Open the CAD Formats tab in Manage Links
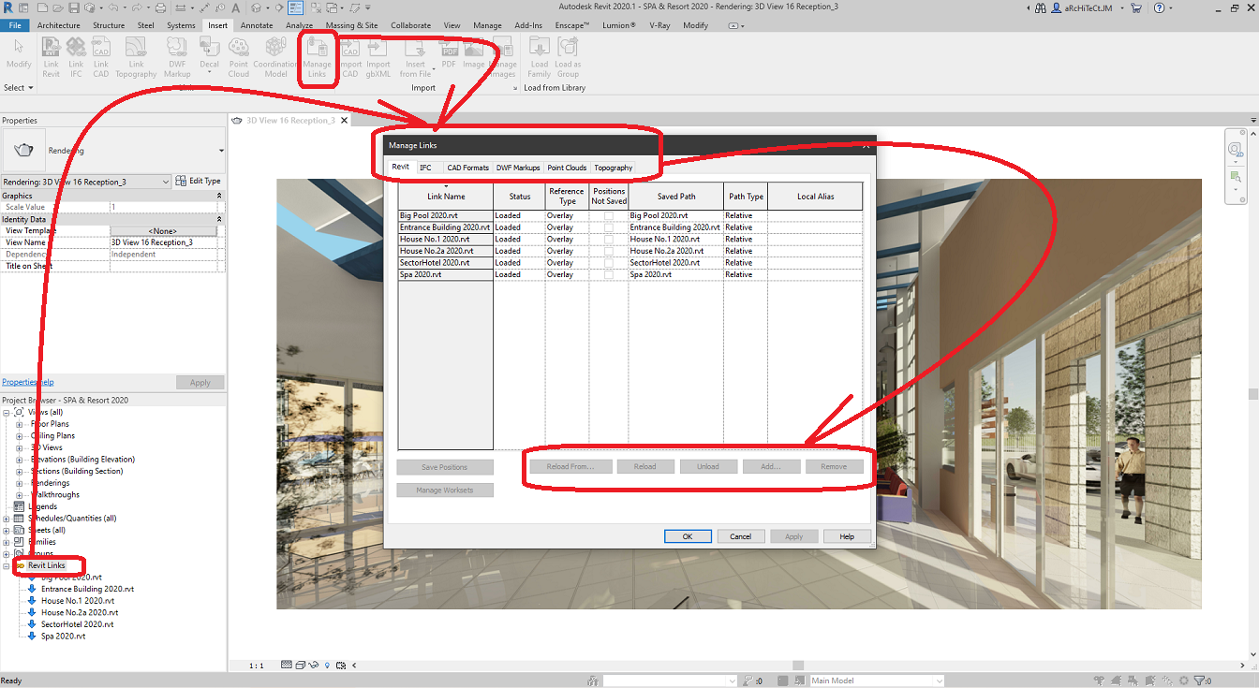 (x=467, y=168)
